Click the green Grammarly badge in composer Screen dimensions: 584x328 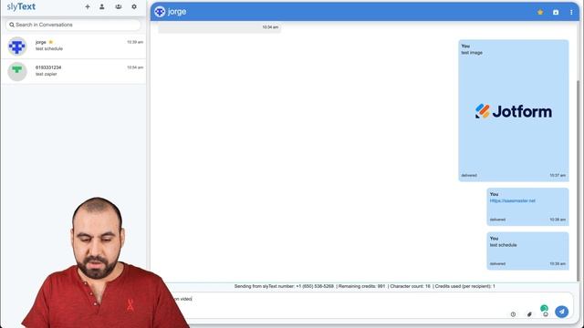pos(544,308)
